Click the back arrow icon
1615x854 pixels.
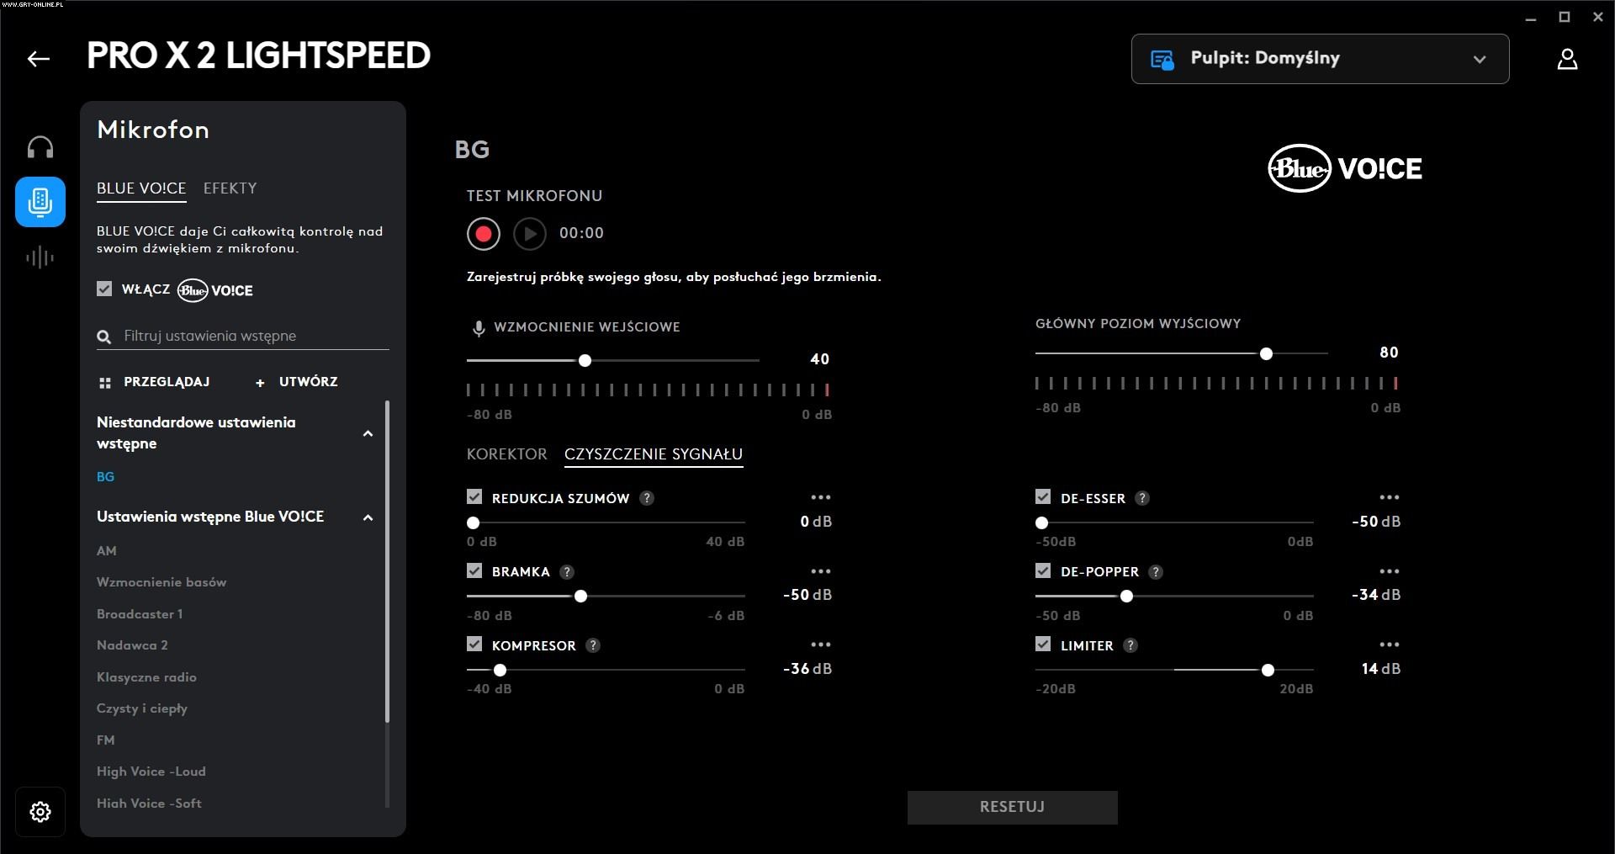point(39,58)
